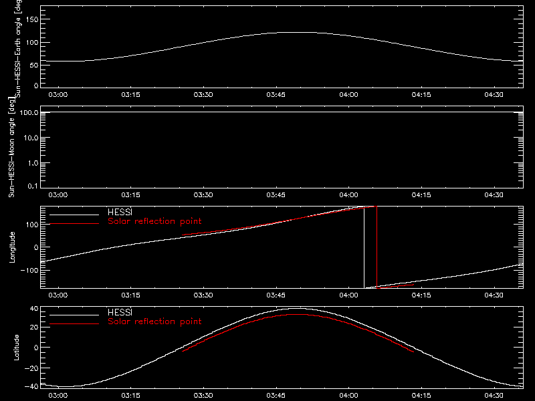Select Solar reflection point legend in Latitude plot

coord(154,321)
